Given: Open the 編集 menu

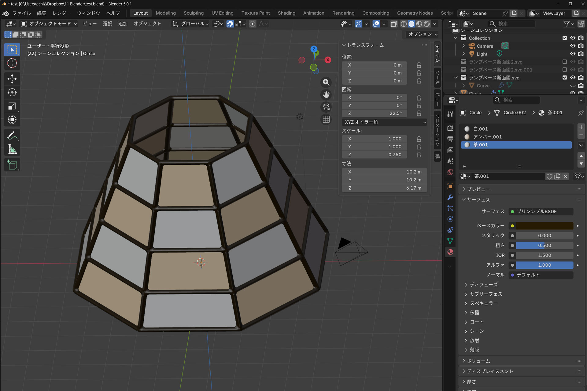Looking at the screenshot, I should 42,13.
